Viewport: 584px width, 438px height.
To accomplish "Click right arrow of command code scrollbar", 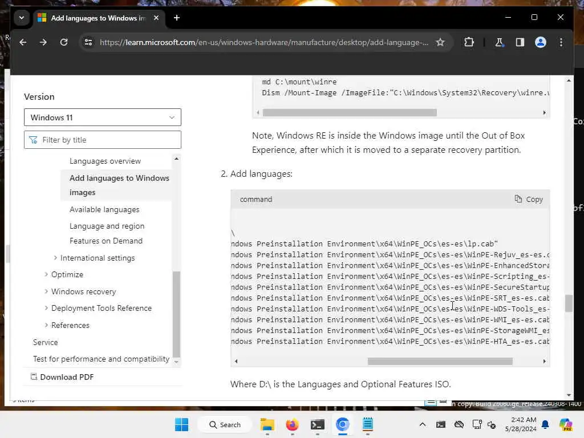I will click(x=544, y=361).
